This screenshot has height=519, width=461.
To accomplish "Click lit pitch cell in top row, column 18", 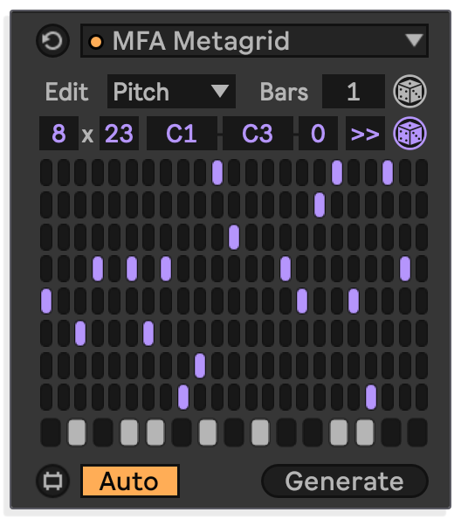I will [337, 172].
